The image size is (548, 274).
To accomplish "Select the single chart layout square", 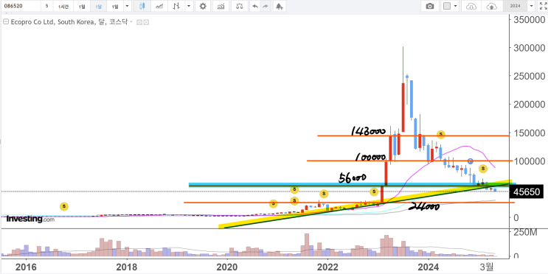I will [x=447, y=6].
